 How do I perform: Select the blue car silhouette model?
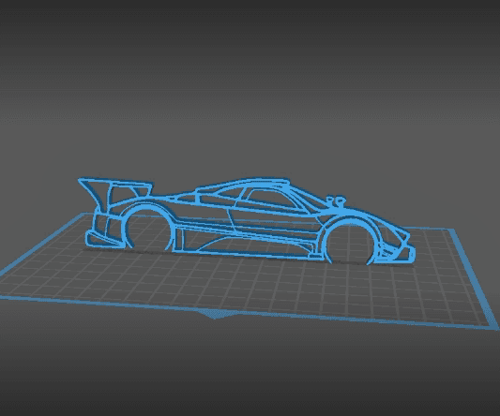[x=246, y=221]
